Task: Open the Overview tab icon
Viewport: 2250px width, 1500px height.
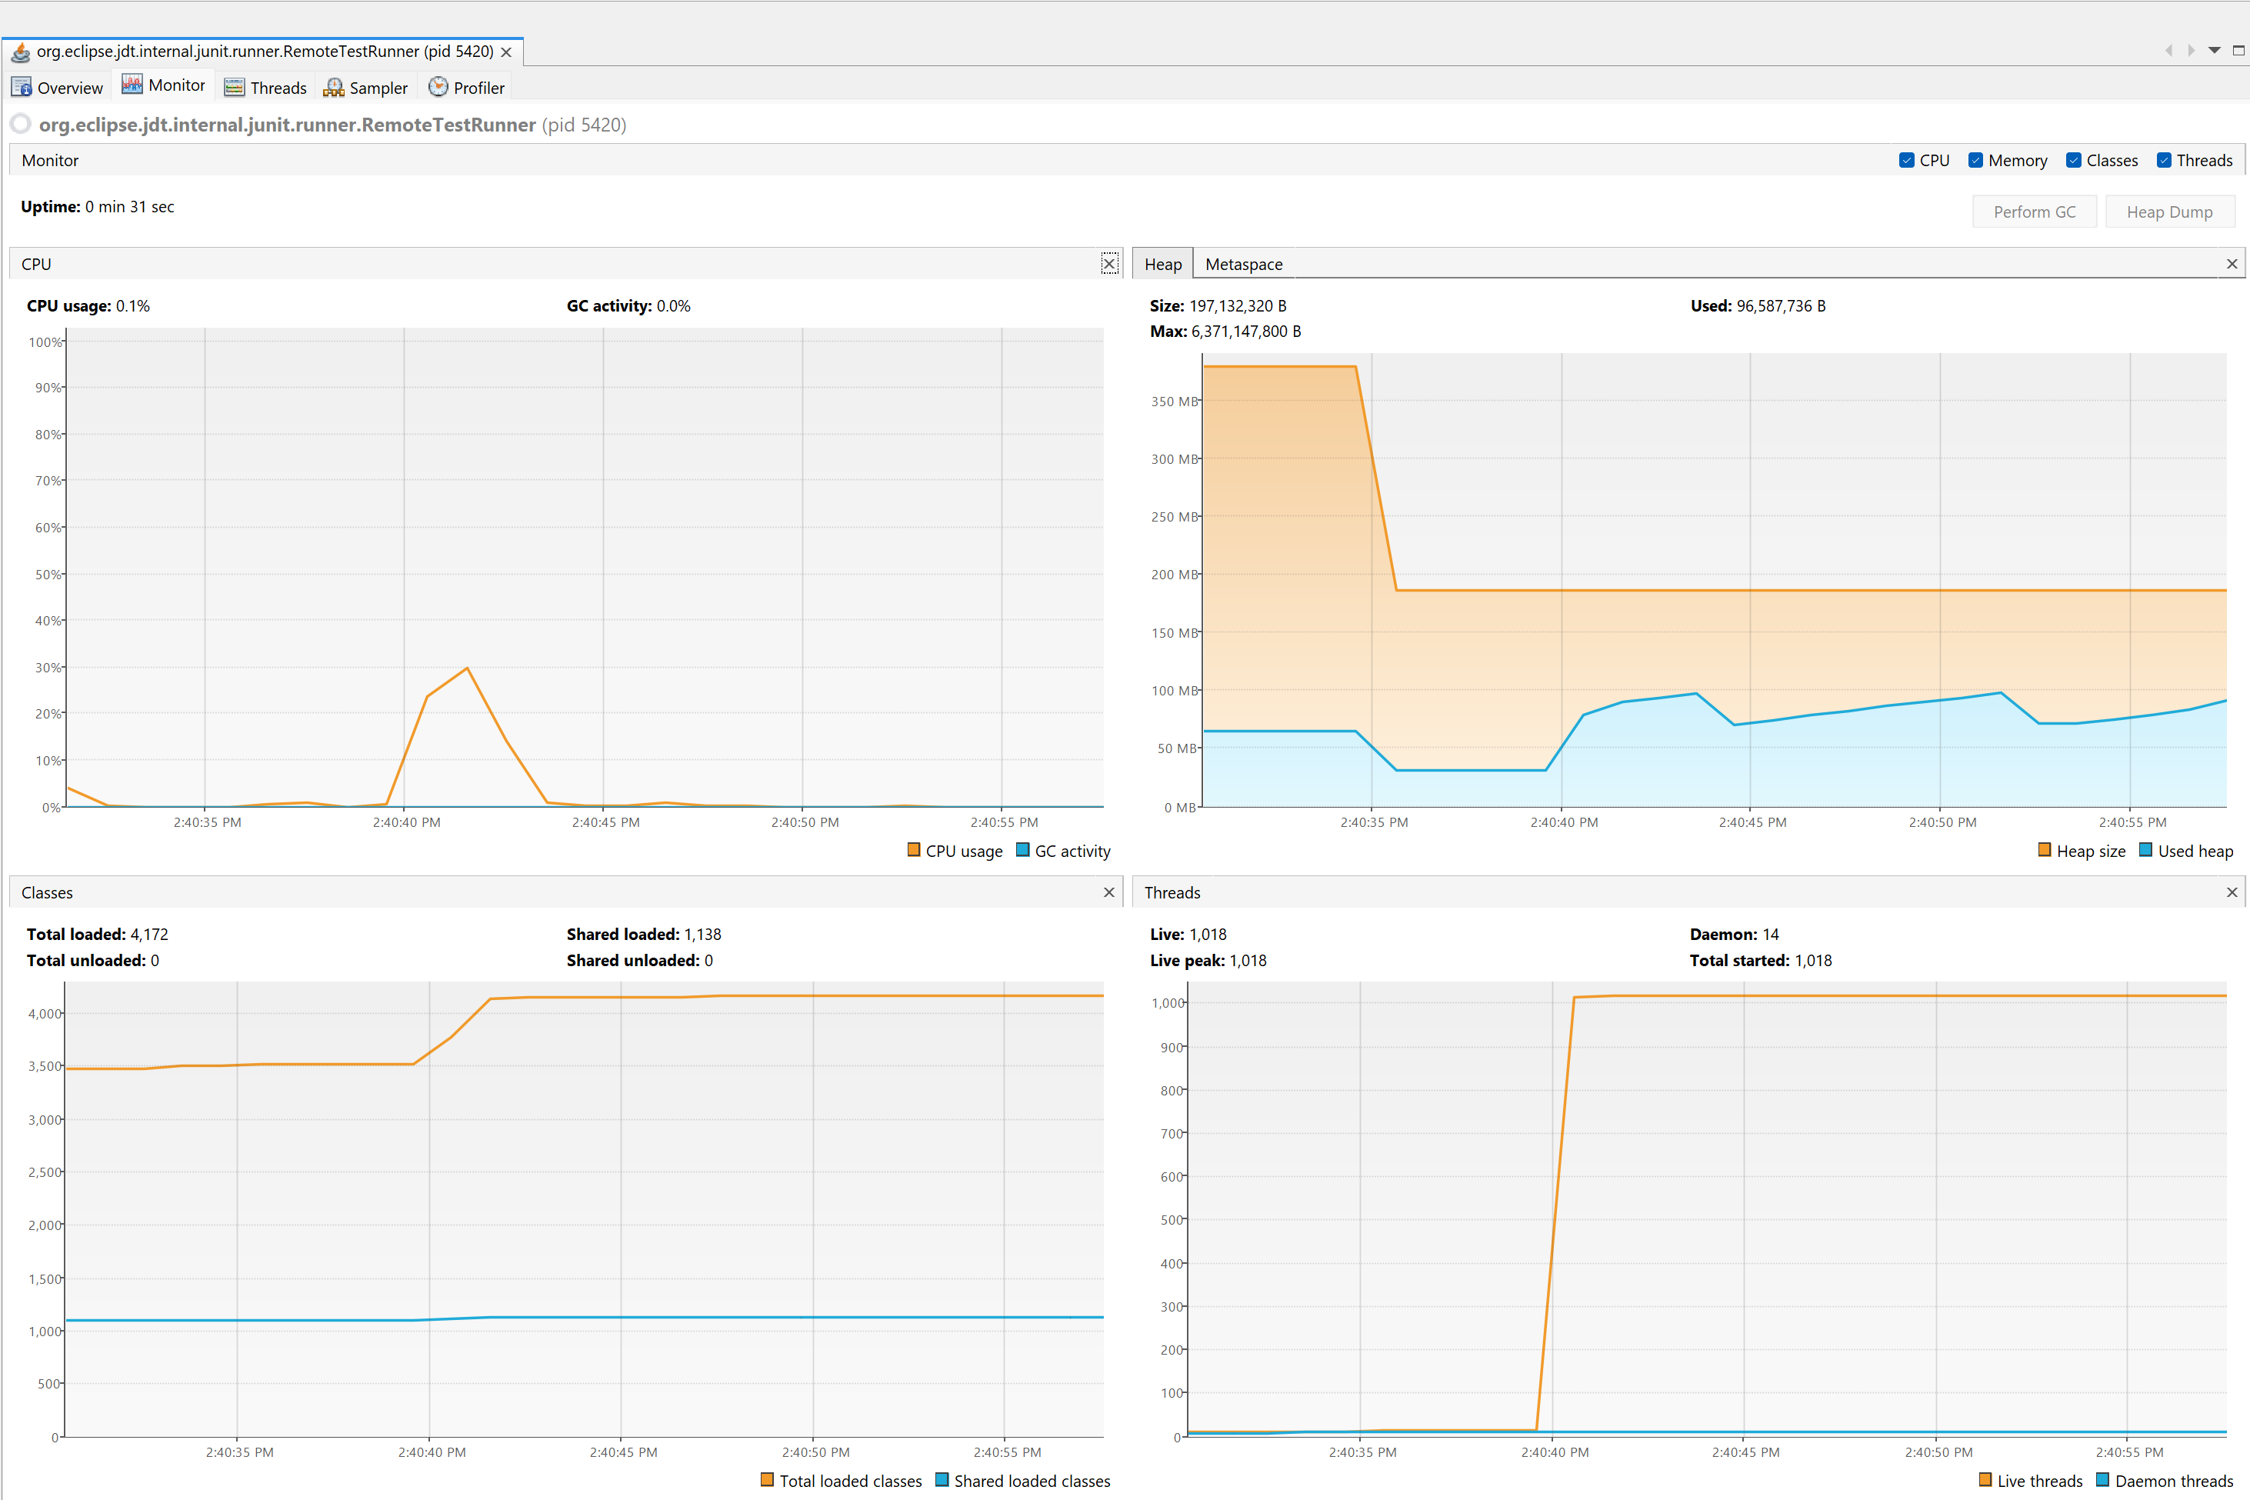Action: point(21,87)
